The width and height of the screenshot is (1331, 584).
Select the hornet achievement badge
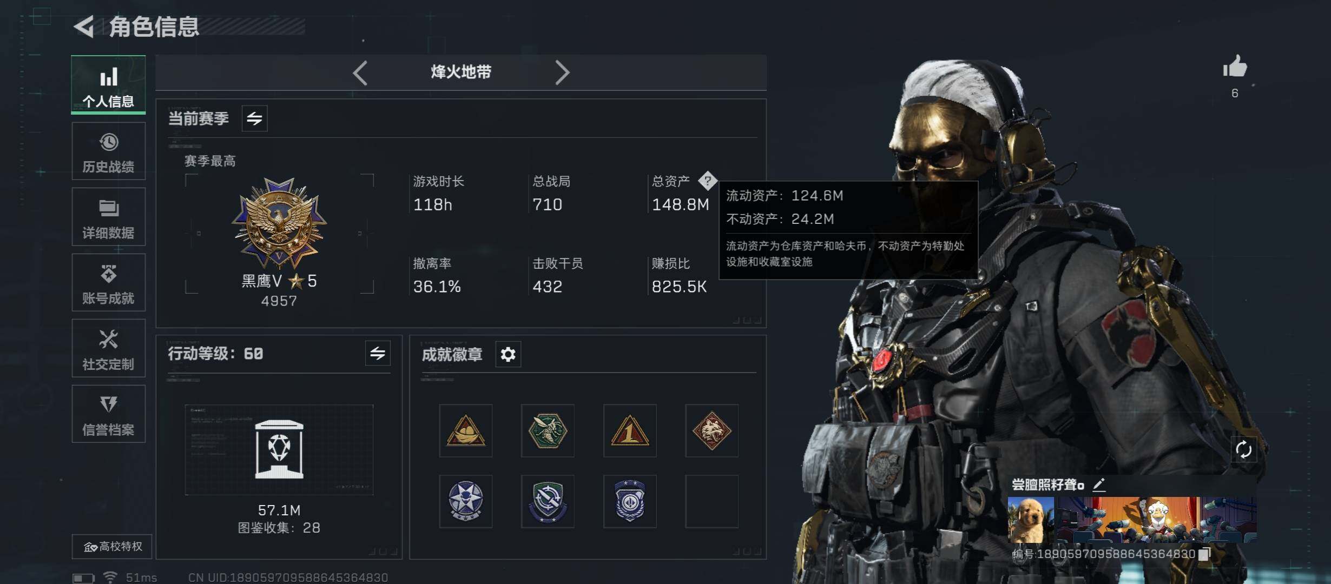[548, 430]
